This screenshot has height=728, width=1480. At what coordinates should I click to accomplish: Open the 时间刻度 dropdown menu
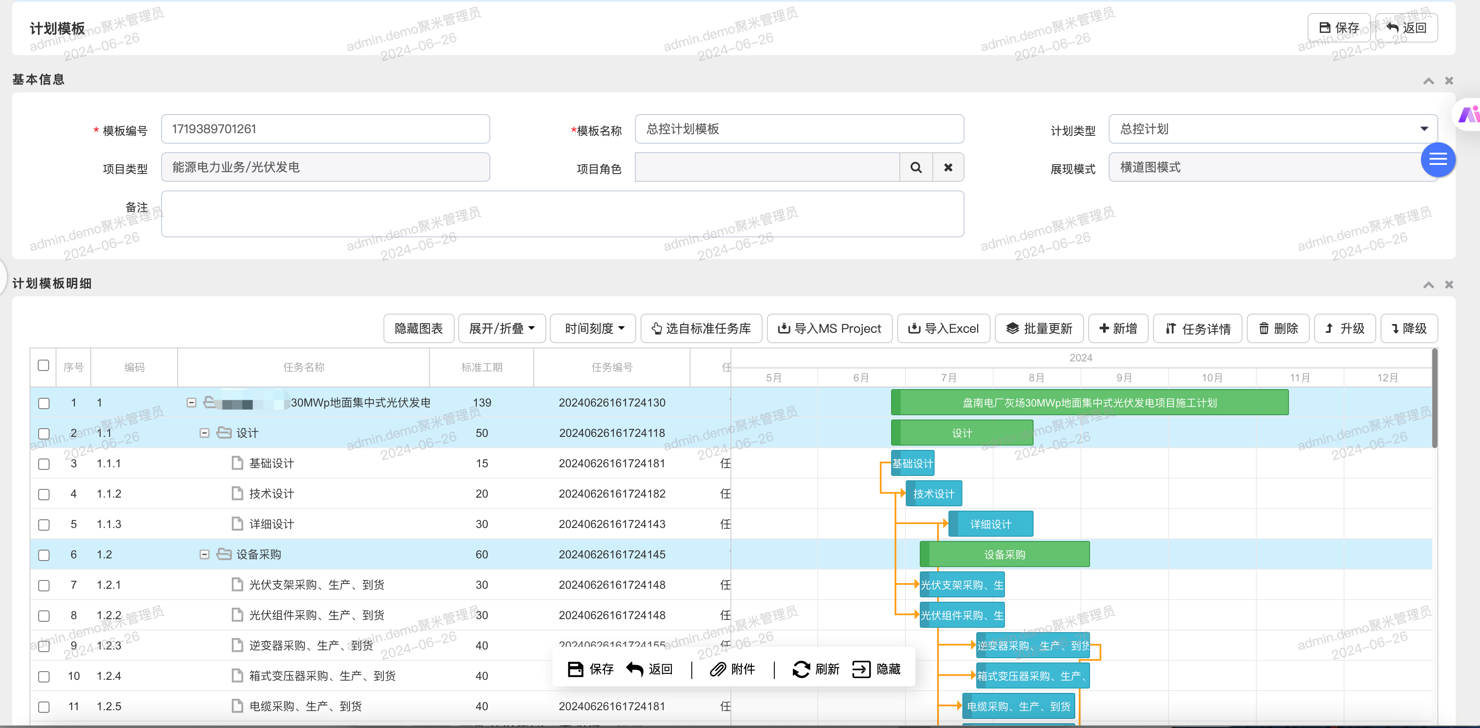tap(593, 328)
